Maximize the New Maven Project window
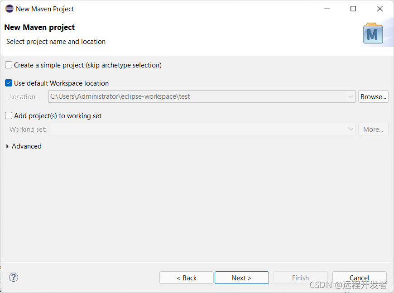Image resolution: width=394 pixels, height=293 pixels. 353,9
